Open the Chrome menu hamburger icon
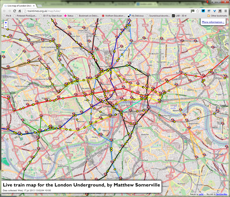This screenshot has height=197, width=230. (226, 11)
